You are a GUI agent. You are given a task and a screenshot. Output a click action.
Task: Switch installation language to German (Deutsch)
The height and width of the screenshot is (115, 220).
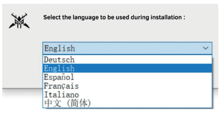click(x=59, y=59)
